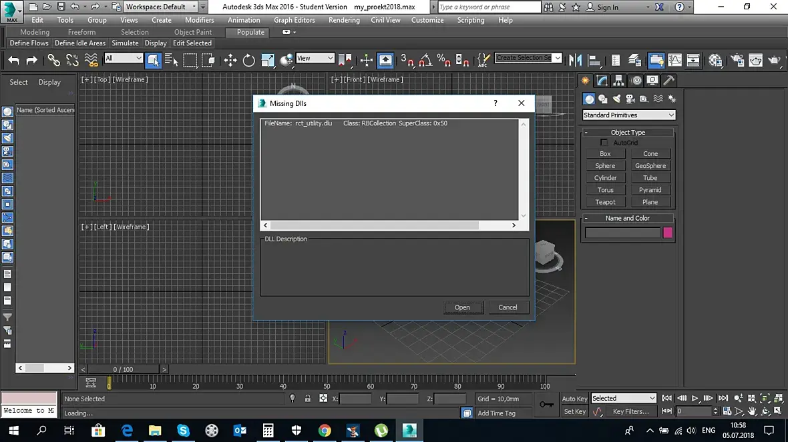
Task: Select the Move tool in main toolbar
Action: [x=230, y=61]
